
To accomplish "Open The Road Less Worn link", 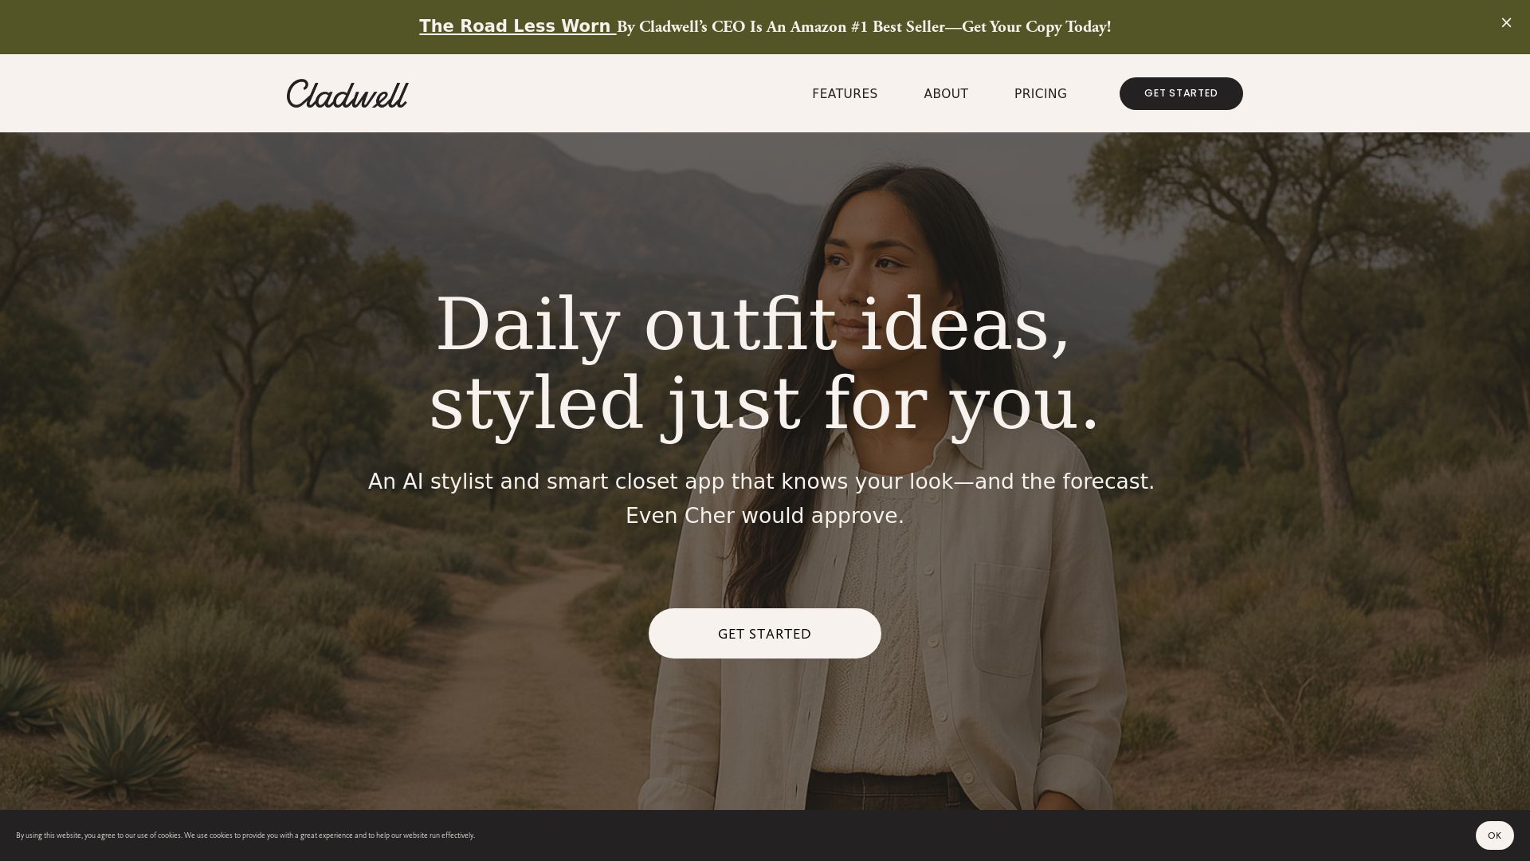I will tap(517, 26).
